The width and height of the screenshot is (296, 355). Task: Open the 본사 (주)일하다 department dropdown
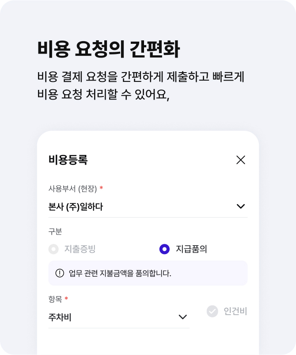point(148,206)
